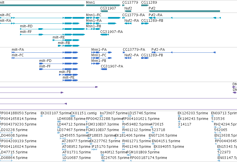Click the Pvf2 gene label
The width and height of the screenshot is (237, 162).
pyautogui.click(x=152, y=8)
